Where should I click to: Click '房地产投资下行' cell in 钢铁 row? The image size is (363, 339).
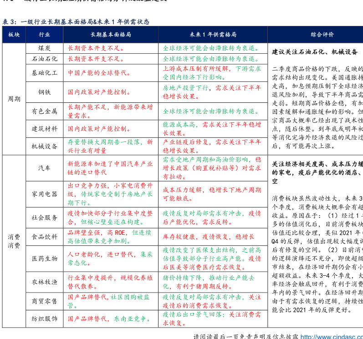(x=212, y=92)
